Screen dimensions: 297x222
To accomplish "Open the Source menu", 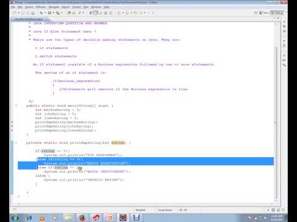I will click(29, 7).
